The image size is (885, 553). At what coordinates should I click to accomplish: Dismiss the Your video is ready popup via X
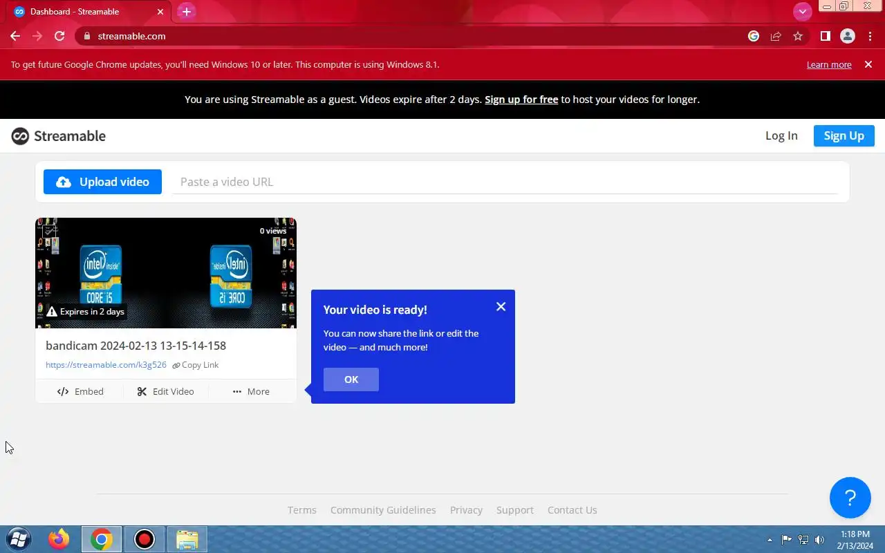[x=501, y=307]
